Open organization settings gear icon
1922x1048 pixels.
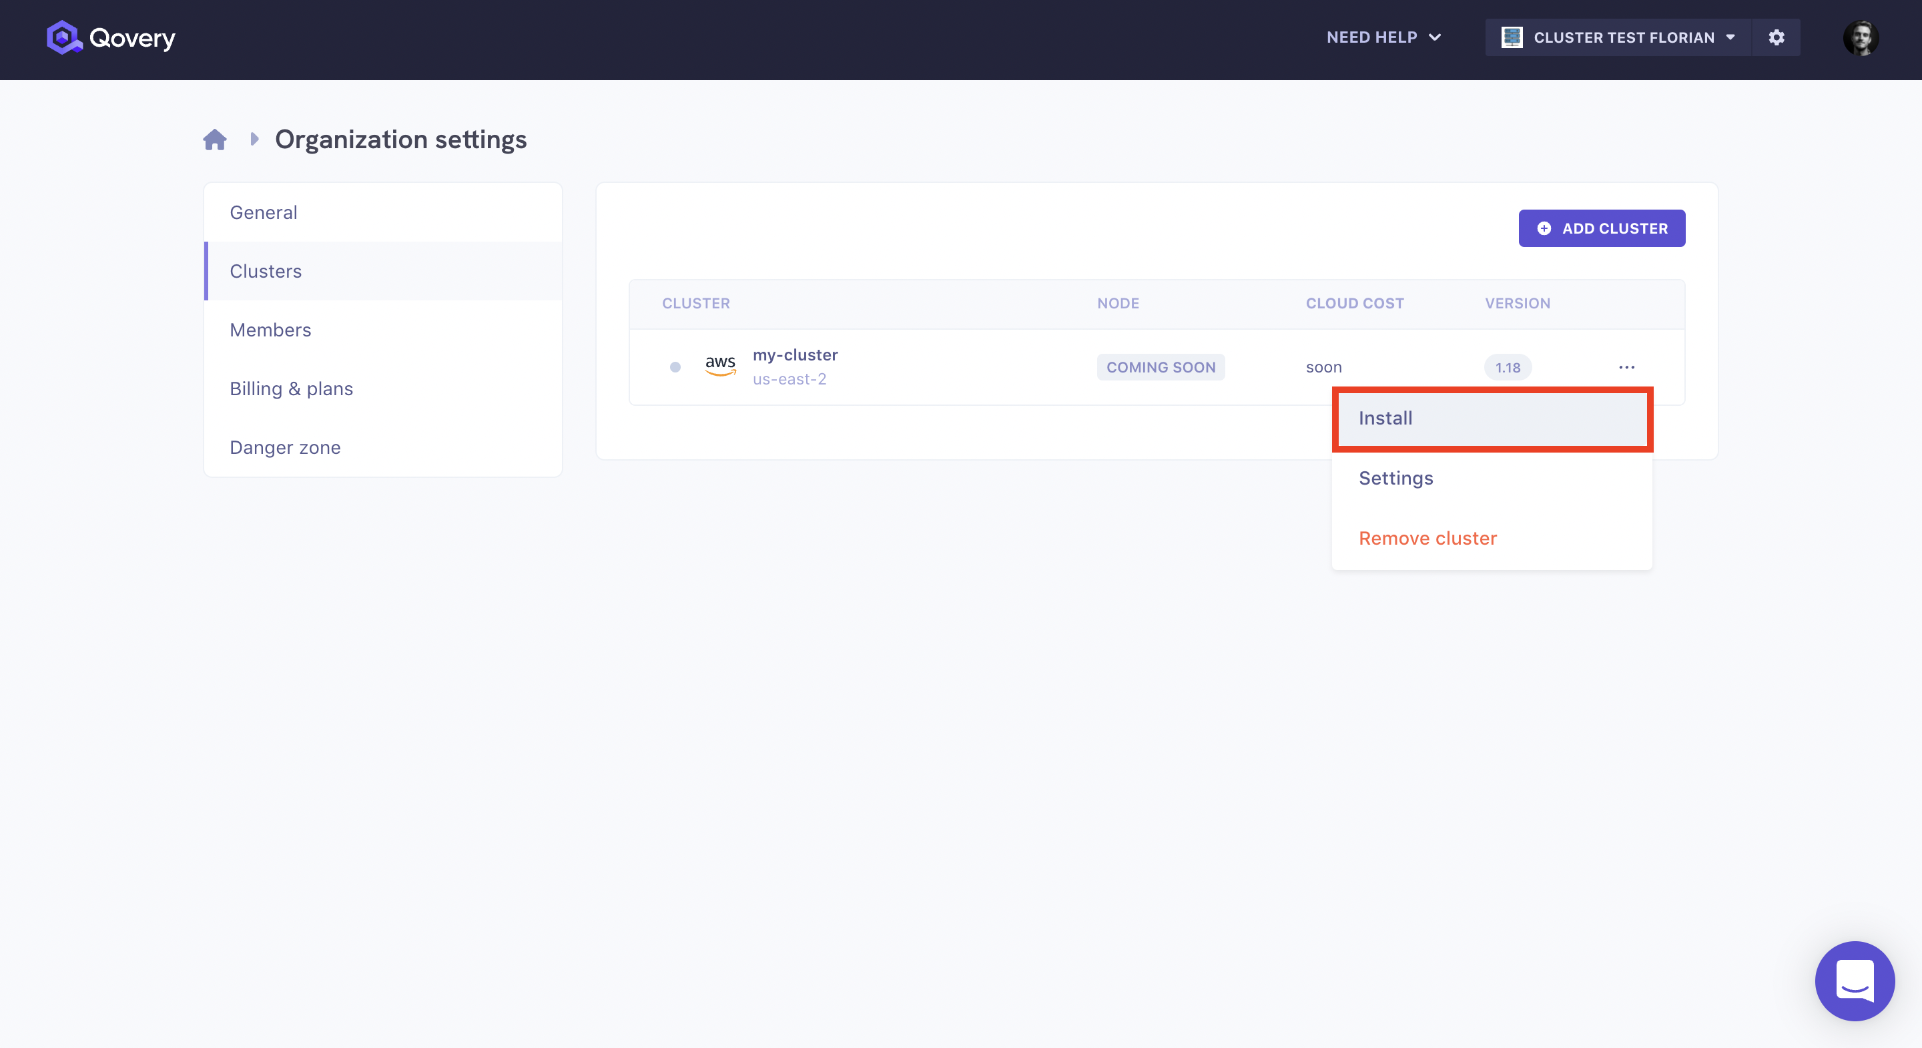(1777, 37)
